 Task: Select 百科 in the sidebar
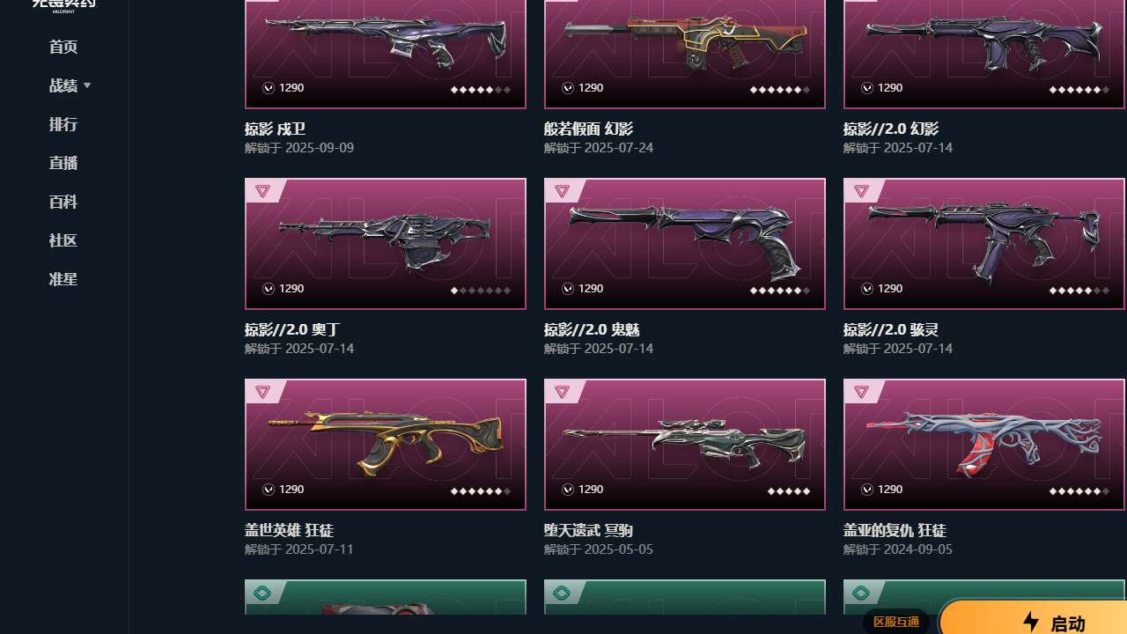pyautogui.click(x=63, y=202)
